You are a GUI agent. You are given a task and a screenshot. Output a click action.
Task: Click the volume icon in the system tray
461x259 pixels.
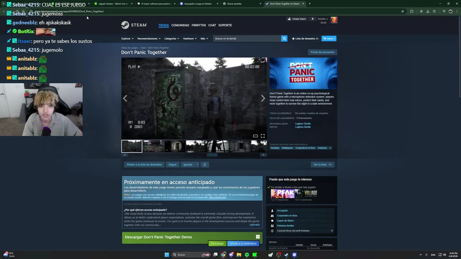pos(444,255)
